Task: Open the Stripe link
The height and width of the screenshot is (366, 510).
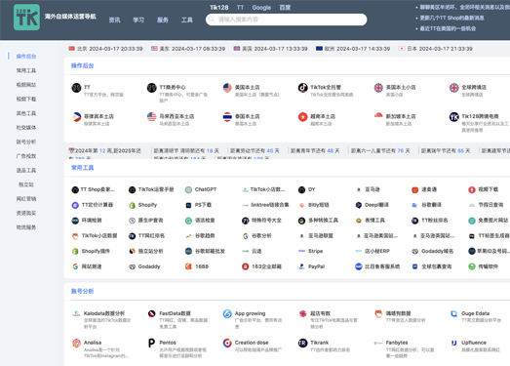Action: click(315, 251)
